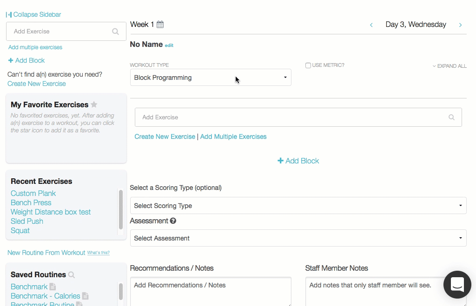This screenshot has height=306, width=476.
Task: Open the Week 1 calendar icon
Action: [x=160, y=25]
